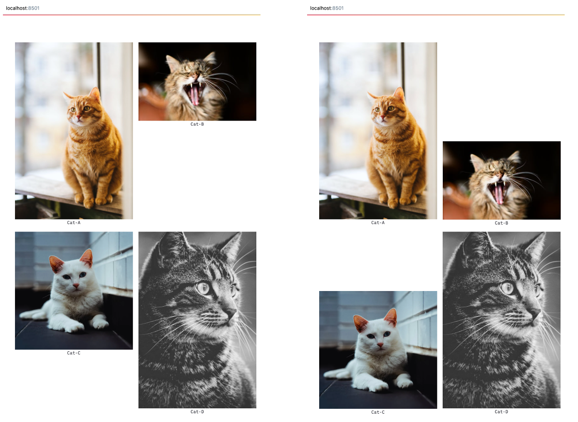Screen dimensions: 578x422
Task: Click the Cat-B caption in the right view
Action: (x=501, y=223)
